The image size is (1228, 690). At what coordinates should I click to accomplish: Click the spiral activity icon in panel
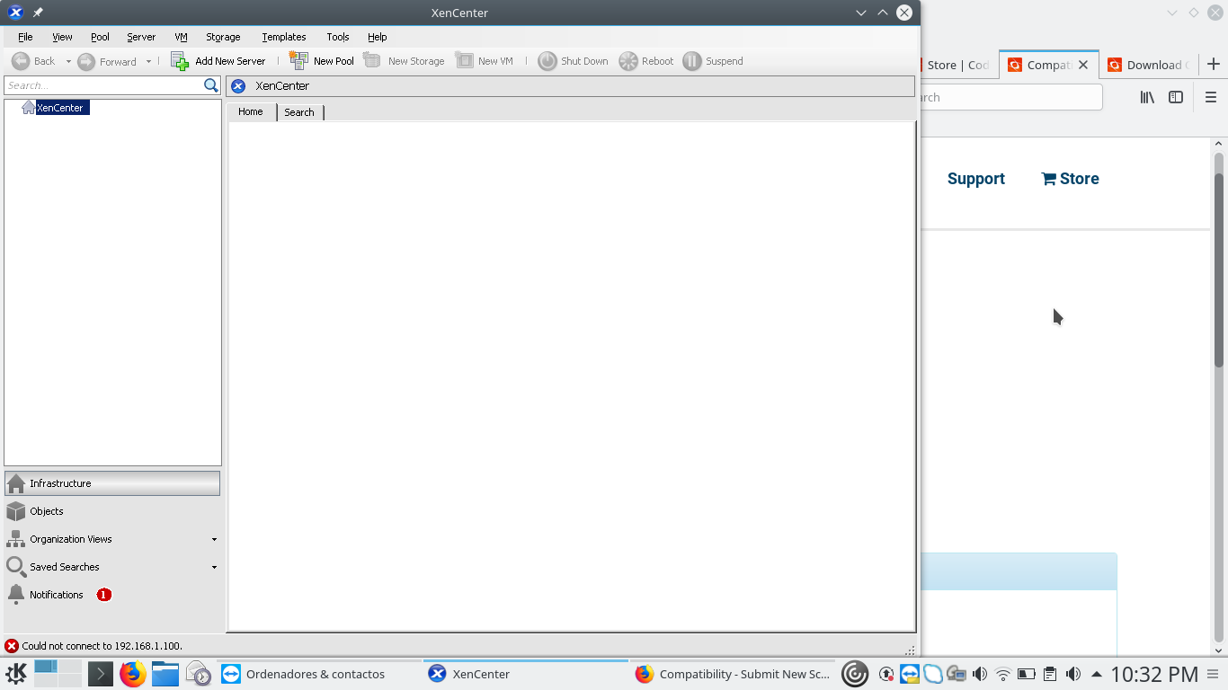[855, 674]
